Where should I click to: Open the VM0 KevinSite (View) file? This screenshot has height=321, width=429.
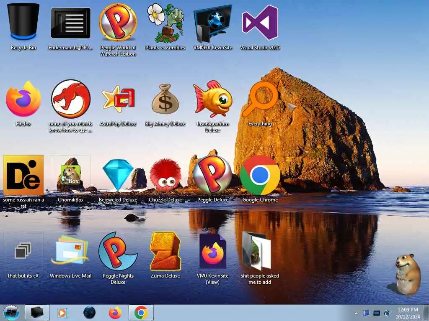click(x=212, y=258)
